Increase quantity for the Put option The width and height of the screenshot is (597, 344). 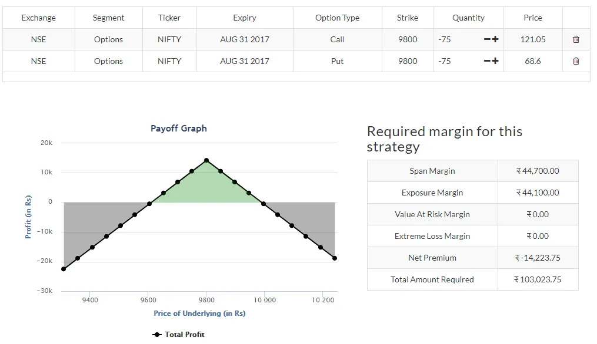495,61
